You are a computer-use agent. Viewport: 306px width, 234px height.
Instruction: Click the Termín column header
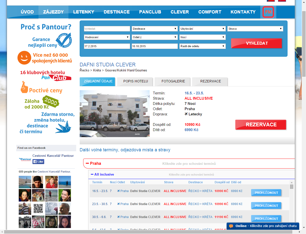pyautogui.click(x=97, y=182)
